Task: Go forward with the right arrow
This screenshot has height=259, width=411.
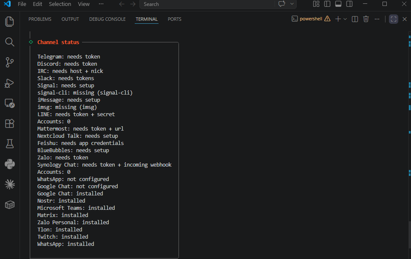Action: [133, 4]
